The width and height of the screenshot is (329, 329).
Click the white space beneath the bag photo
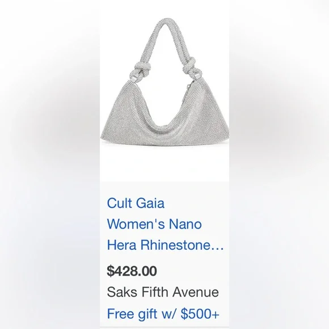tap(164, 164)
